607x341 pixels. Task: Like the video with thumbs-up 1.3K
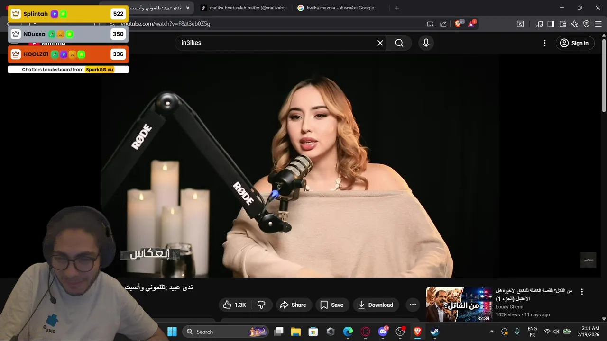(x=235, y=305)
